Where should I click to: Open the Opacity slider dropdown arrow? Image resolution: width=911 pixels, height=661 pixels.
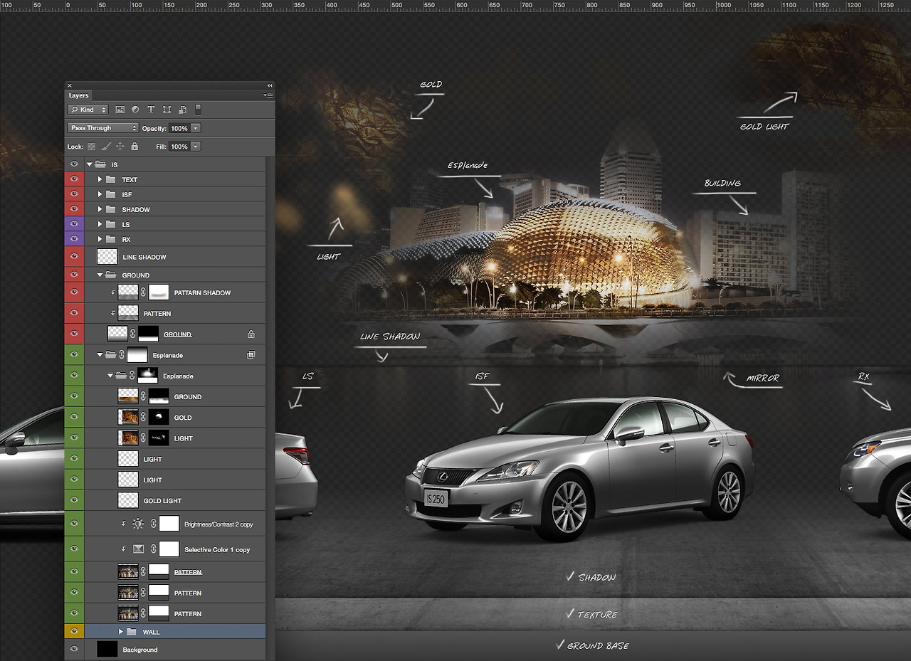[196, 128]
